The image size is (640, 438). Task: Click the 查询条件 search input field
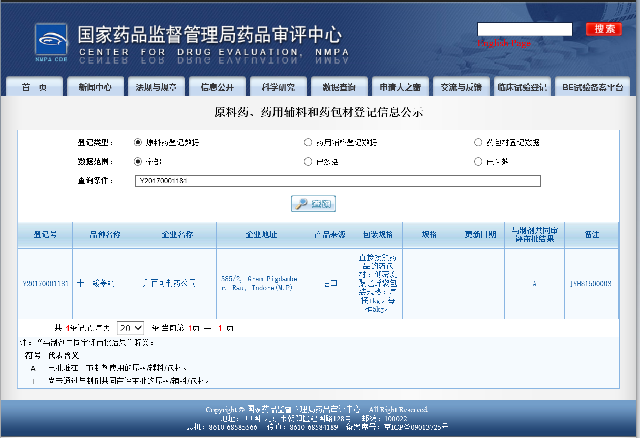click(338, 181)
